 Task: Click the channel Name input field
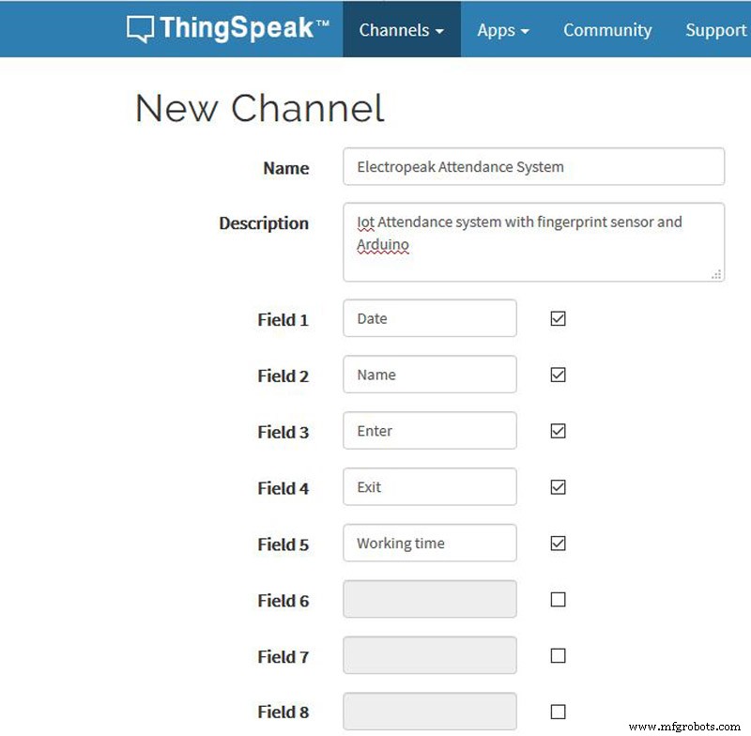tap(533, 167)
